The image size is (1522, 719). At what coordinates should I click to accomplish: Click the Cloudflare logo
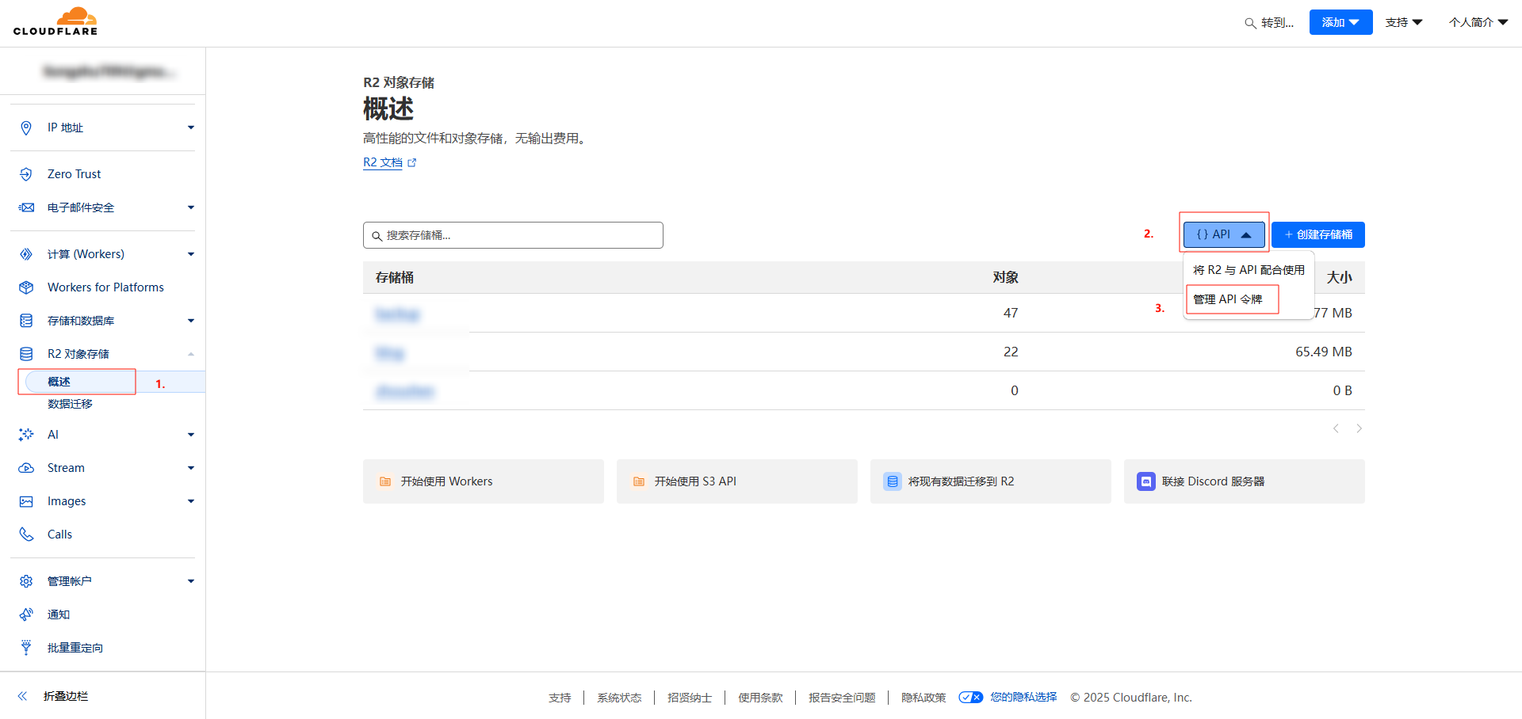(x=55, y=21)
